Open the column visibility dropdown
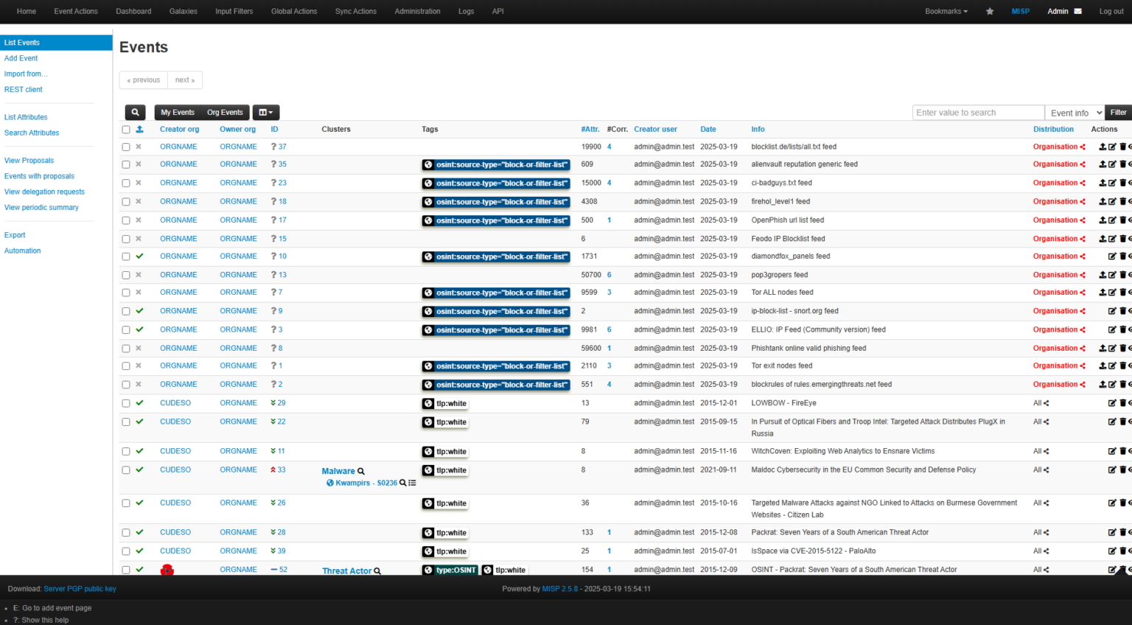This screenshot has height=625, width=1132. pos(265,112)
